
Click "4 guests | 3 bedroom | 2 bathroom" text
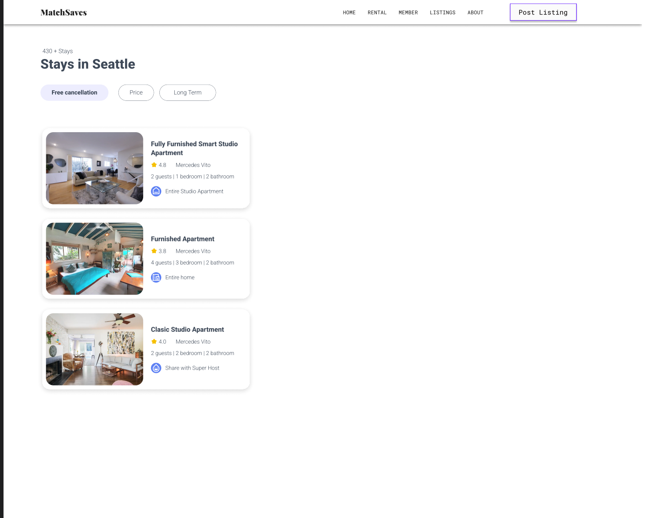coord(192,263)
